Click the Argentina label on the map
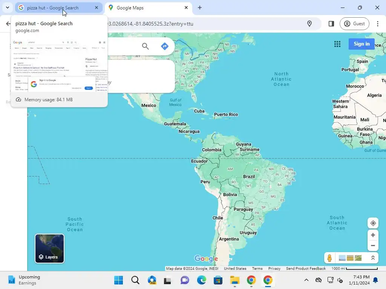Screen dimensions: 386x289 229,239
